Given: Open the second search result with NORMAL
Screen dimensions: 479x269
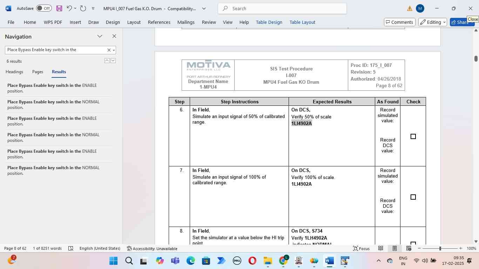Looking at the screenshot, I should point(58,105).
